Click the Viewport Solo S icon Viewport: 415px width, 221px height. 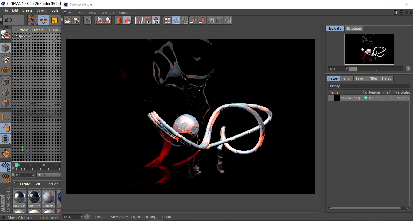[x=5, y=139]
